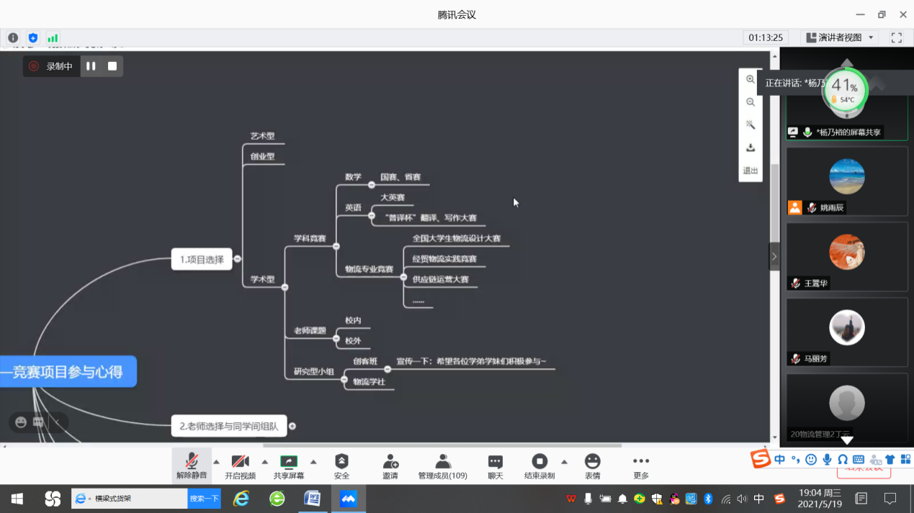Turn on camera with 开启视频

tap(240, 461)
